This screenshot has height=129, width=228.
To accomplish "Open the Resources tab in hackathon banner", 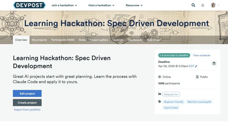I will coord(153,40).
